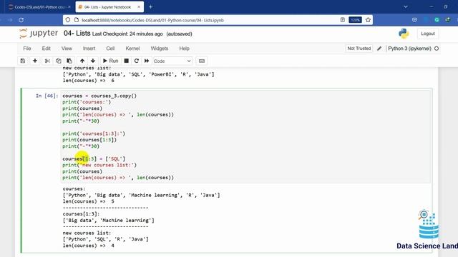This screenshot has height=257, width=458.
Task: Open the Pocket save icon
Action: point(414,20)
